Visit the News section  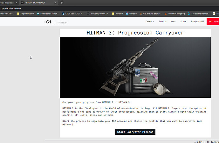[x=173, y=22]
